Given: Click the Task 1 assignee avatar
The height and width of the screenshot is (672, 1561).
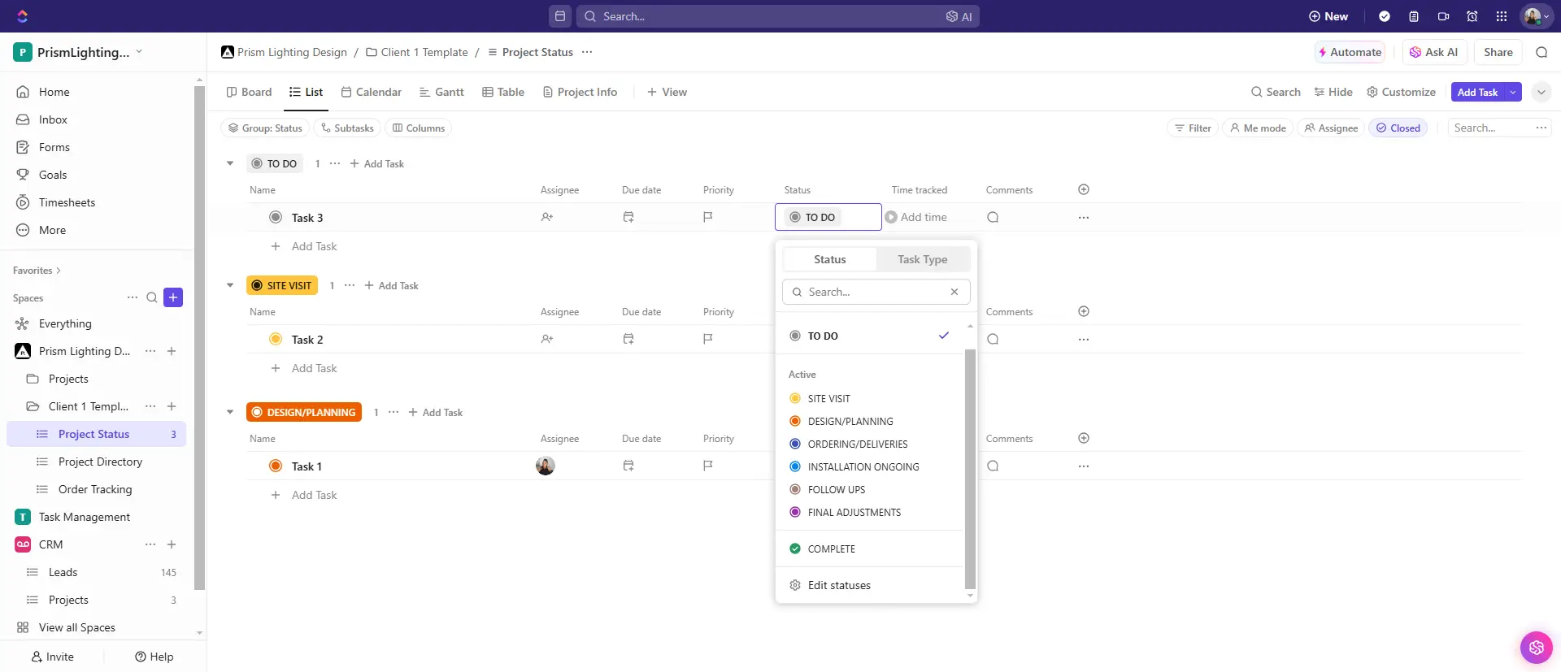Looking at the screenshot, I should click(546, 466).
